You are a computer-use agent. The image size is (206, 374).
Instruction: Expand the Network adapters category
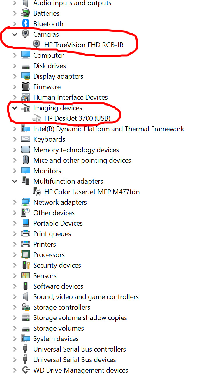[15, 202]
